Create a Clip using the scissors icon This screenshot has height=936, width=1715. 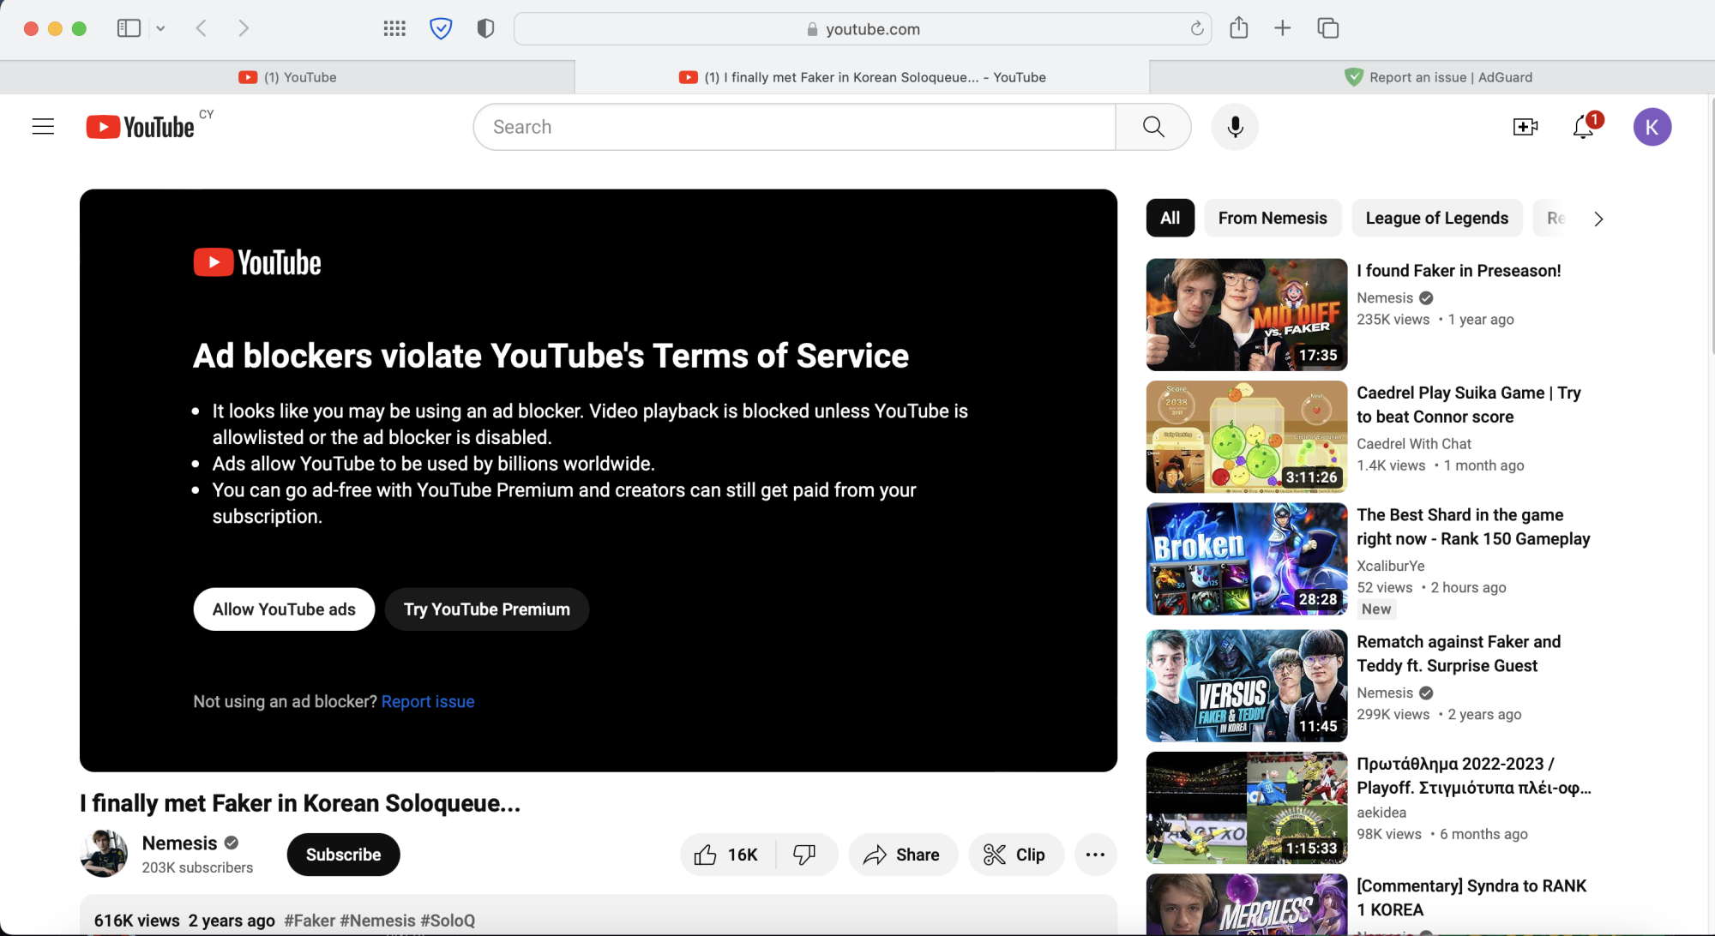[x=1016, y=854]
